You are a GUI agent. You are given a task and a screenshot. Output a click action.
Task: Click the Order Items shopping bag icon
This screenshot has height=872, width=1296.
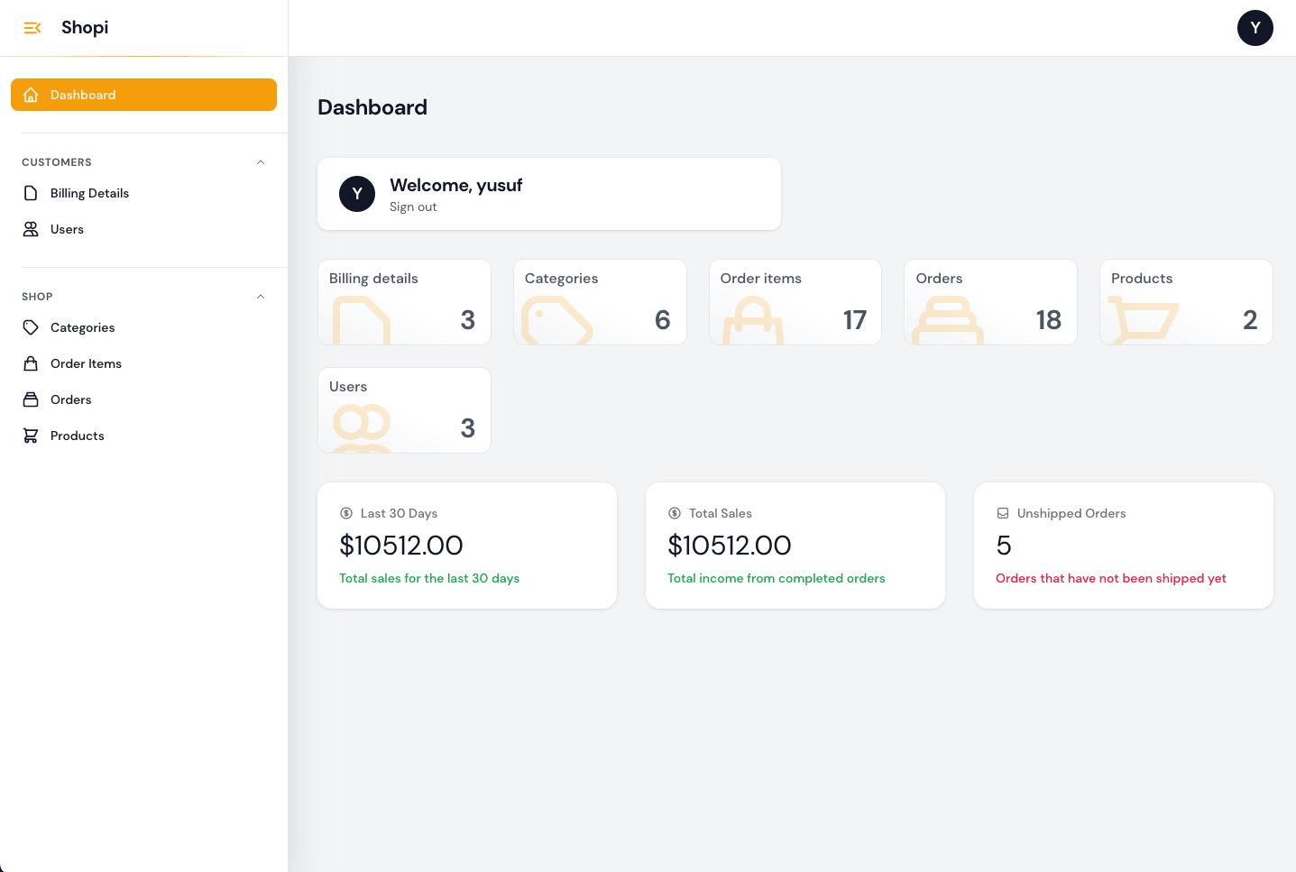(x=31, y=363)
